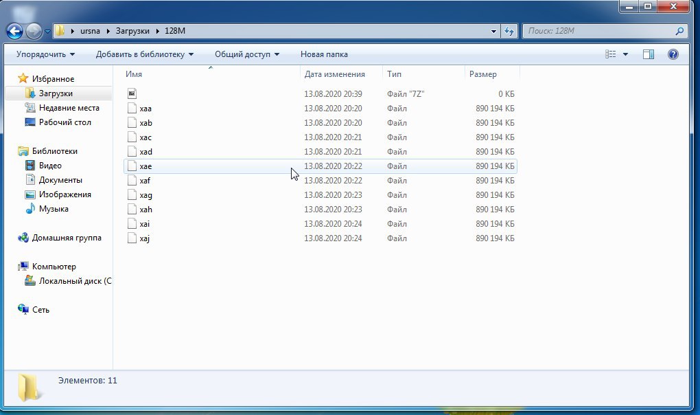700x415 pixels.
Task: Select the unnamed 7Z file icon
Action: coord(132,94)
